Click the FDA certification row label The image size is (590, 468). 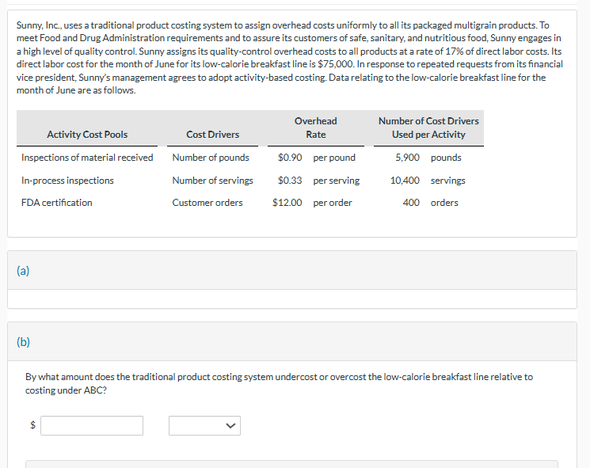pos(57,203)
